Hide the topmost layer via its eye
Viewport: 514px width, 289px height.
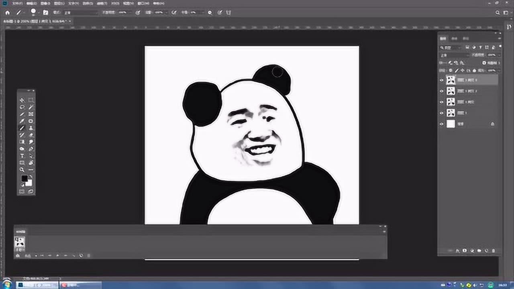441,80
